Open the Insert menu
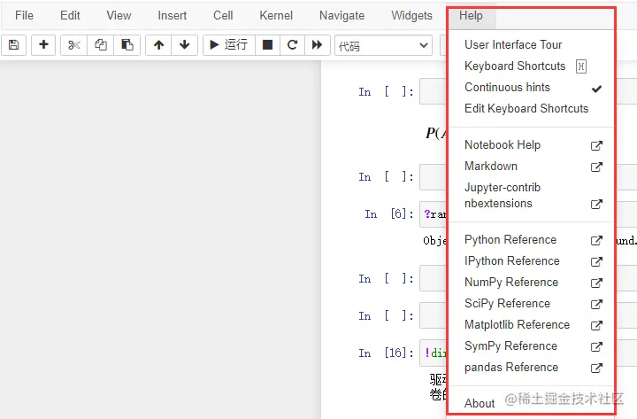 pos(173,15)
